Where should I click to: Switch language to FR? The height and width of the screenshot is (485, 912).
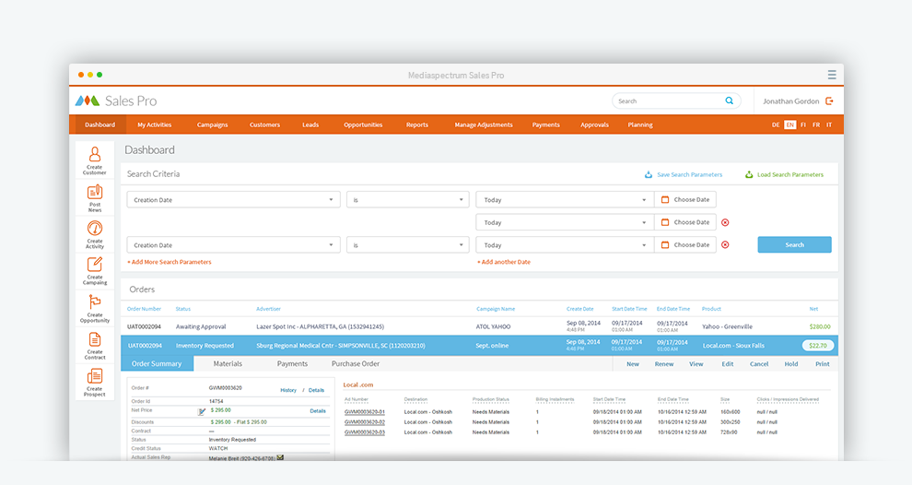pyautogui.click(x=816, y=124)
